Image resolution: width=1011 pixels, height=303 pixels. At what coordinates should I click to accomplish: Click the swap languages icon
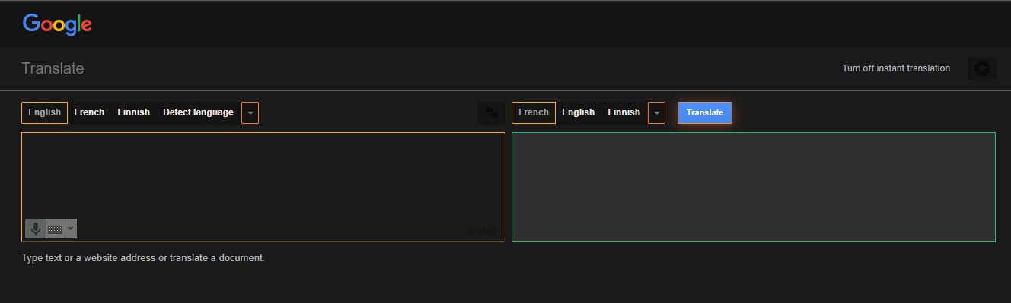492,112
